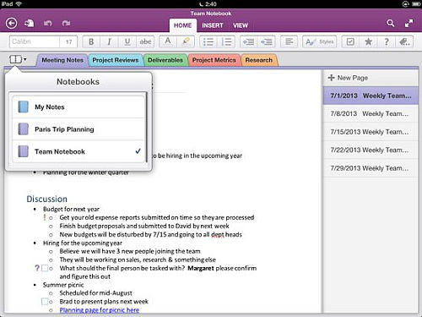Click the Scheduled for mid-August line
422x317 pixels.
[x=95, y=293]
